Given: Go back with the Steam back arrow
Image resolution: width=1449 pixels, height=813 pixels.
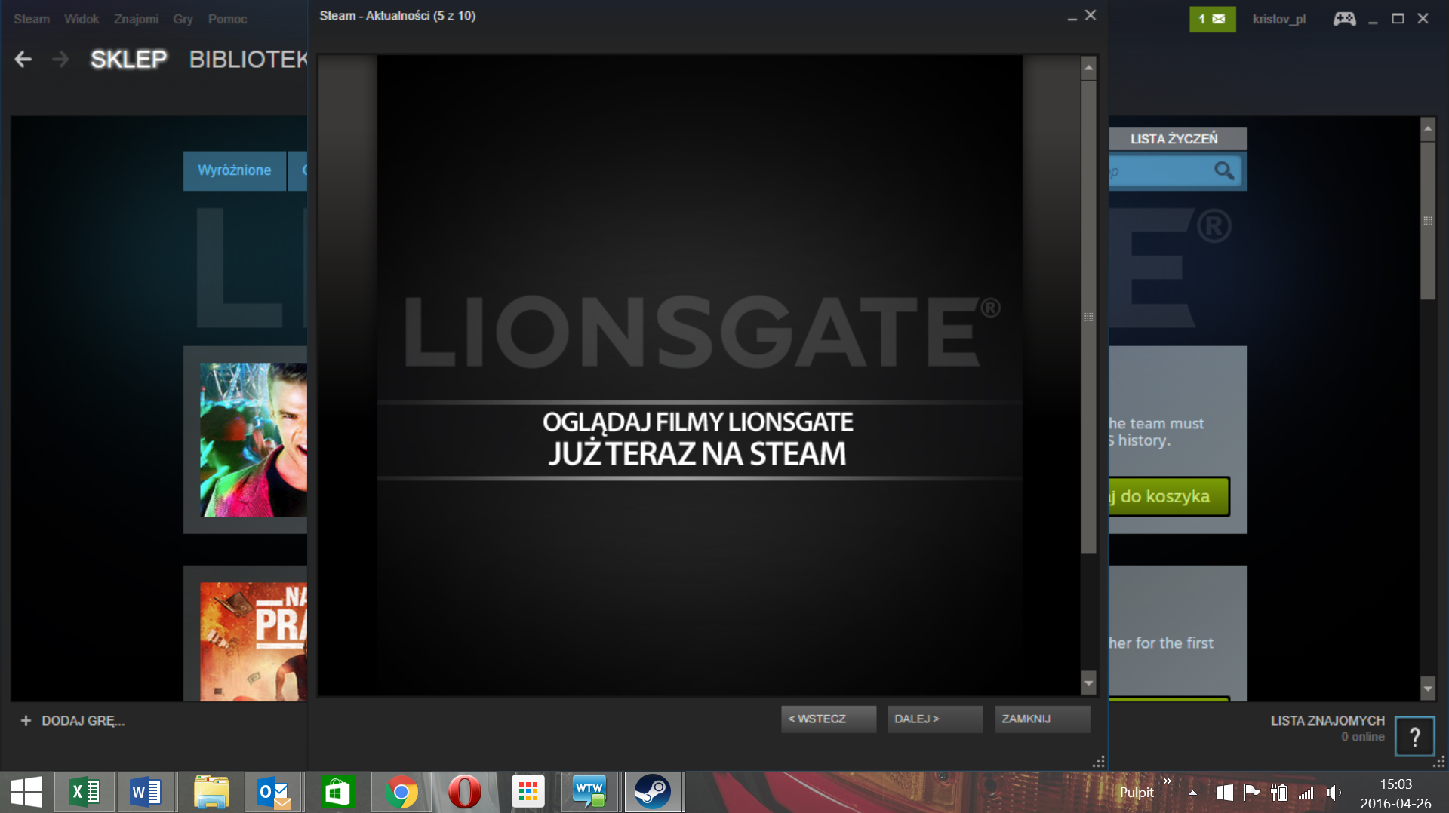Looking at the screenshot, I should [x=23, y=59].
